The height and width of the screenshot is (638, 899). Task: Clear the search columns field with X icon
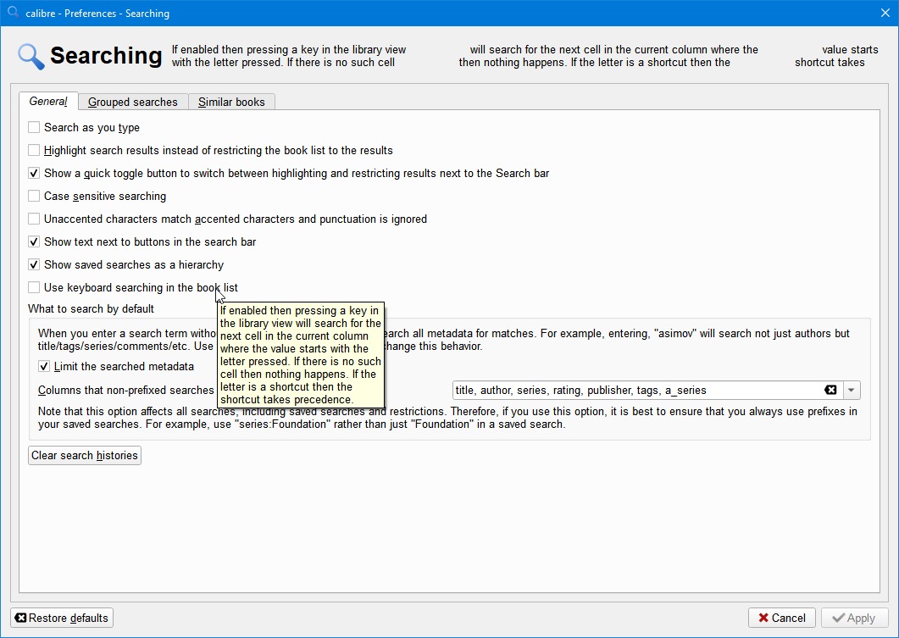pos(830,390)
